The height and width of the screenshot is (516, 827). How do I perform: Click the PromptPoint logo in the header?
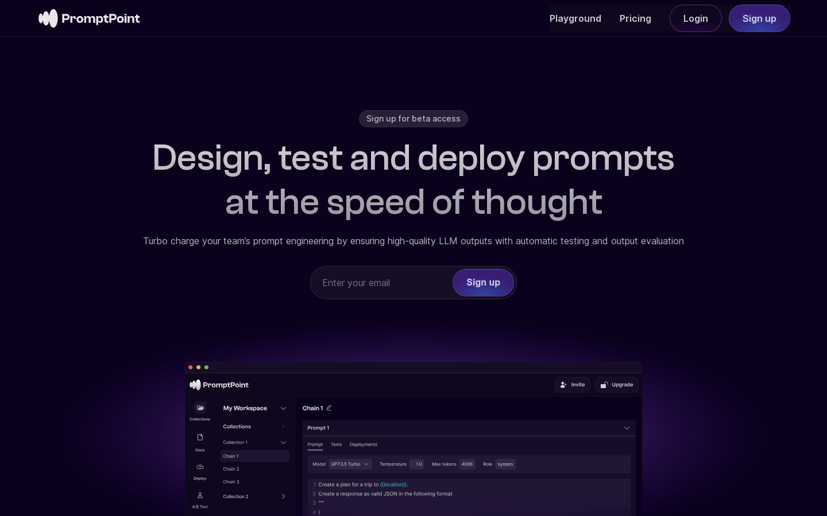coord(89,18)
